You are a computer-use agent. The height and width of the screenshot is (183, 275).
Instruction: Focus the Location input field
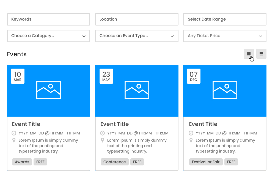tap(137, 19)
